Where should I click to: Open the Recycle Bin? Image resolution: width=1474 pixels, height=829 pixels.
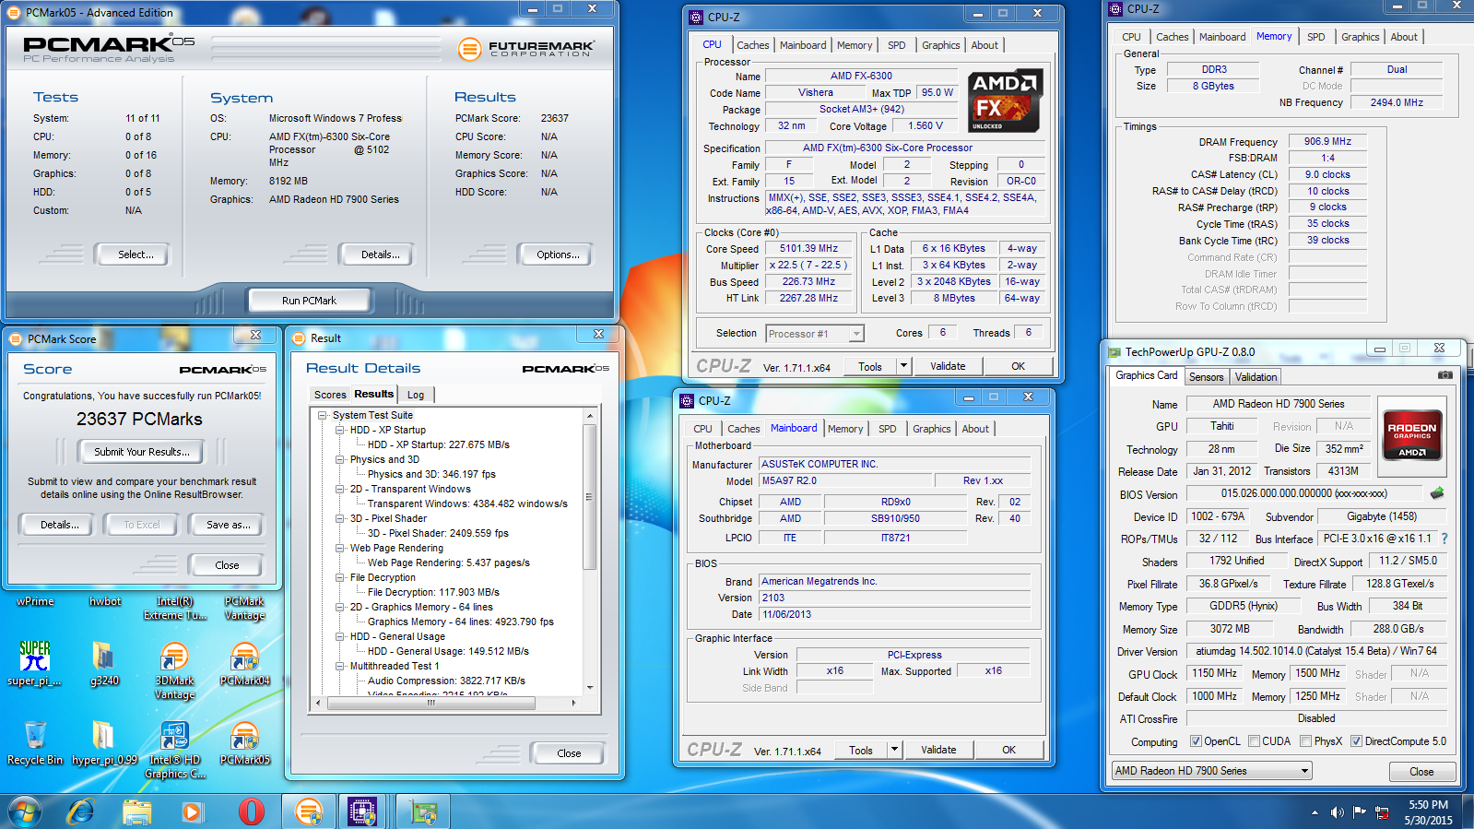[35, 742]
